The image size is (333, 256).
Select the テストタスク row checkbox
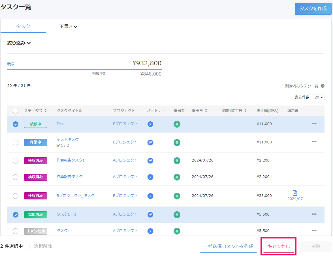(x=16, y=143)
